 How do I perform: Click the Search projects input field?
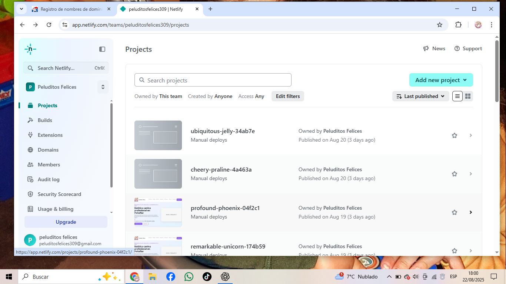213,80
